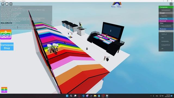The width and height of the screenshot is (174, 98).
Task: Open the top-right menu icon
Action: pos(171,4)
